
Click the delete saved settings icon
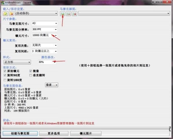pyautogui.click(x=11, y=14)
